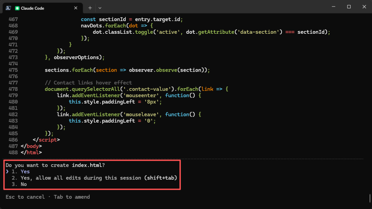This screenshot has height=209, width=372.
Task: Click the 'const sectionId' code line
Action: [132, 19]
